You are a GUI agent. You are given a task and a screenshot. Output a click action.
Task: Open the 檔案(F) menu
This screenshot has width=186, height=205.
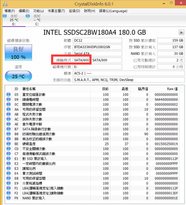[x=10, y=11]
